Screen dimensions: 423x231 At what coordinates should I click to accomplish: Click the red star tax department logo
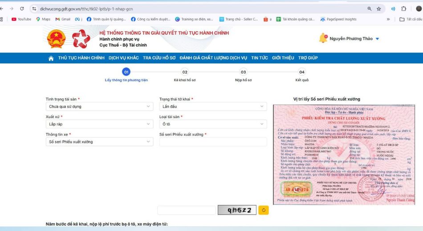coord(81,39)
